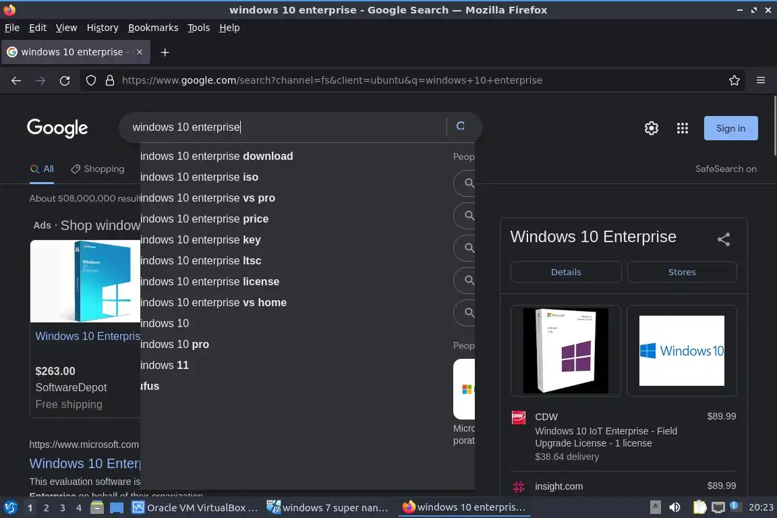Go back with the browser back arrow
777x518 pixels.
(16, 80)
